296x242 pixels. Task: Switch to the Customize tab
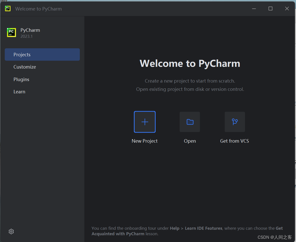(x=42, y=67)
